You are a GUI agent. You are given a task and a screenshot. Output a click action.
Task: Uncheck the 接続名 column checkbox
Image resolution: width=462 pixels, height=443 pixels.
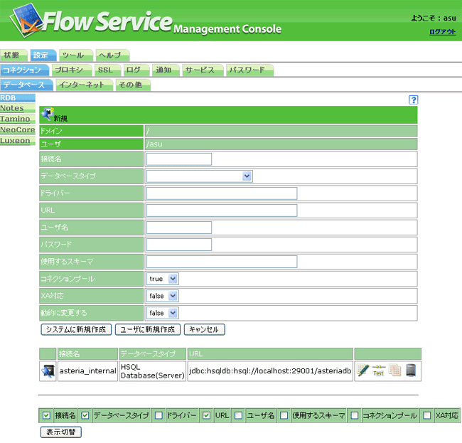click(46, 415)
